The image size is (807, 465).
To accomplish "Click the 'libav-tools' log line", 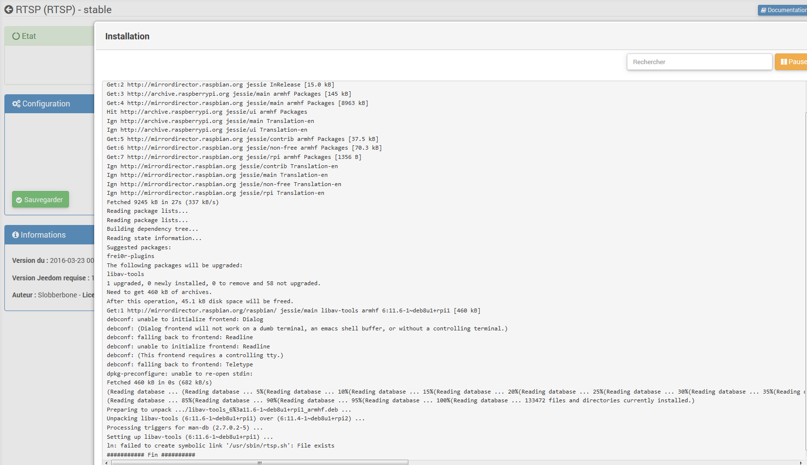I will [125, 274].
